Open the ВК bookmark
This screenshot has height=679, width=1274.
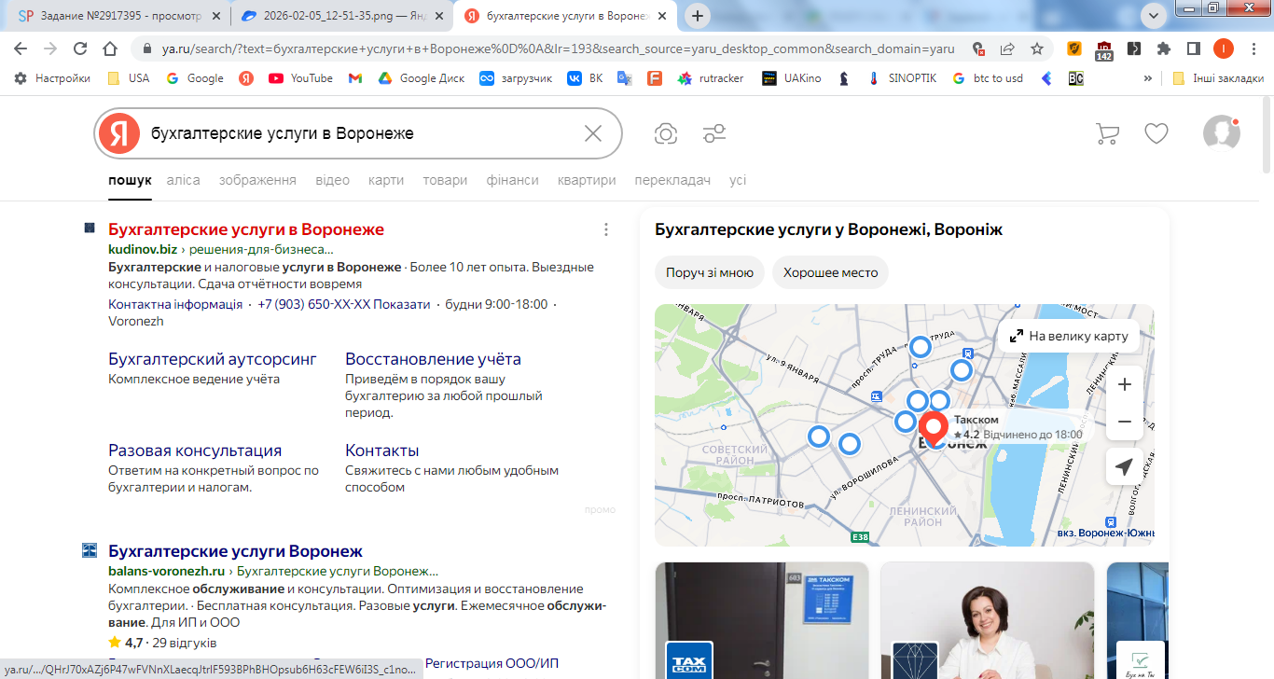[x=585, y=78]
